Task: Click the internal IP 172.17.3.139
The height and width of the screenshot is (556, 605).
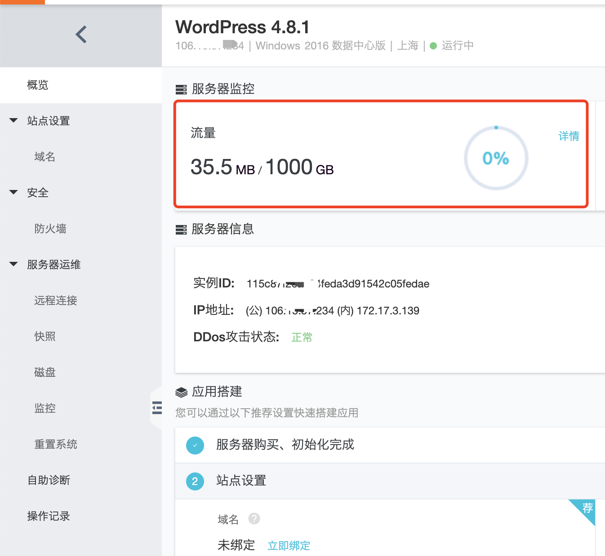Action: (x=388, y=311)
